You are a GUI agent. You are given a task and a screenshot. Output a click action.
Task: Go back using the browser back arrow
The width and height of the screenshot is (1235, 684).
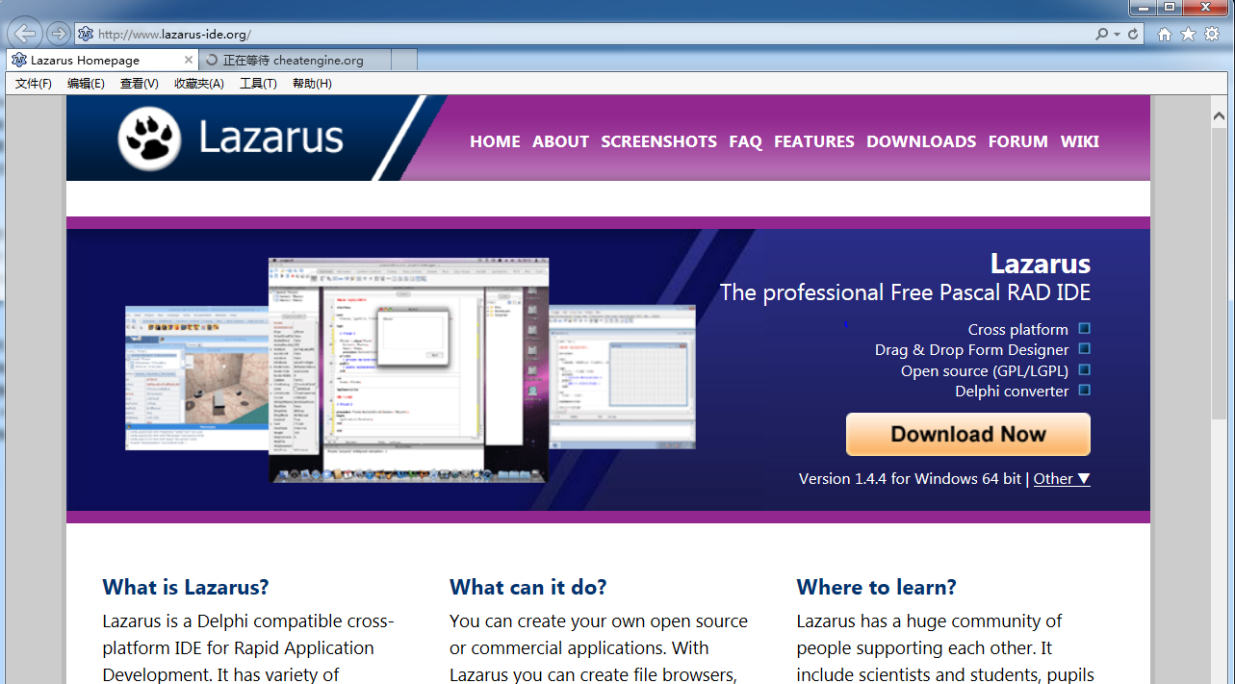click(25, 34)
